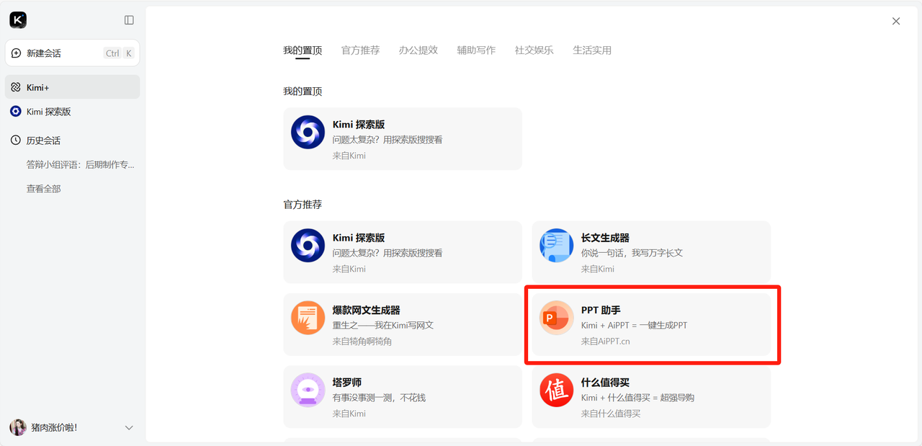Click the 什么值得买 card title
Image resolution: width=922 pixels, height=446 pixels.
click(x=606, y=382)
